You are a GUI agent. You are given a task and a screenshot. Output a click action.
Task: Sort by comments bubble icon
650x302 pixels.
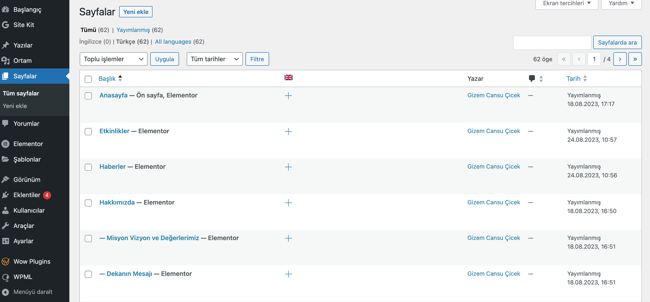[x=532, y=79]
